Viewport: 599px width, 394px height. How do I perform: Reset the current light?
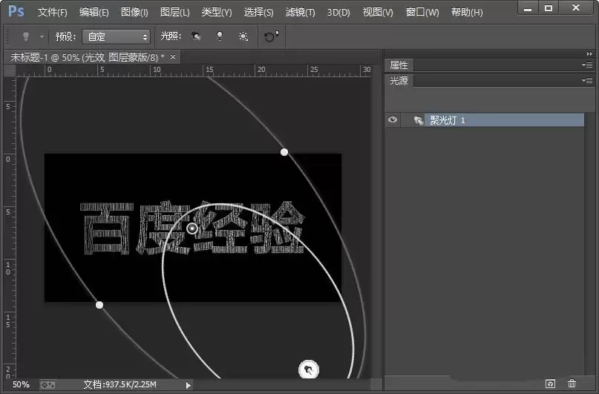click(x=271, y=36)
